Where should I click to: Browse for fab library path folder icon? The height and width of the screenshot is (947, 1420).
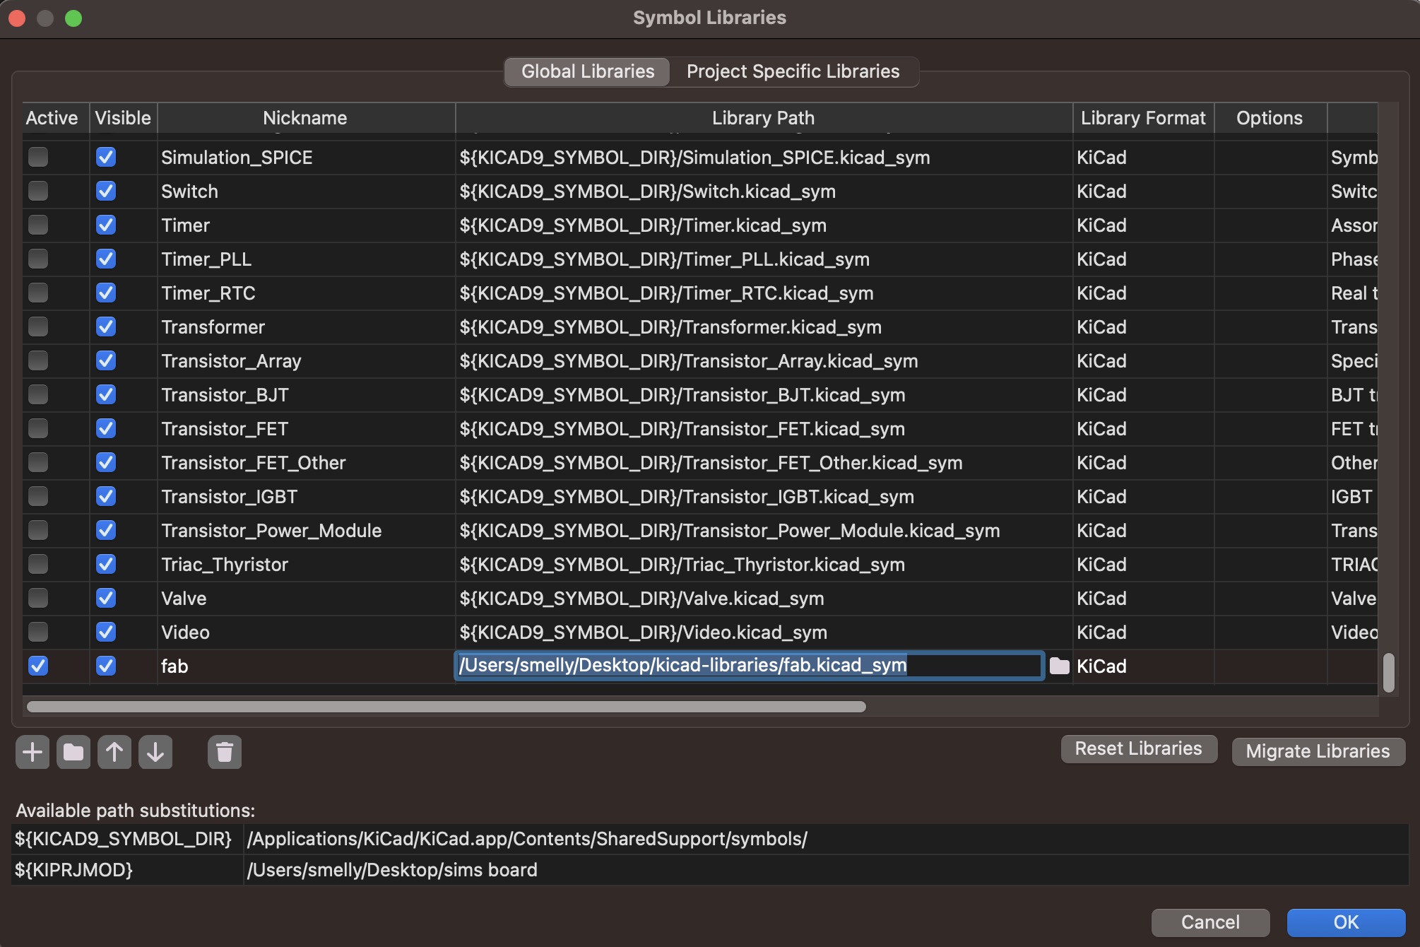(1059, 666)
